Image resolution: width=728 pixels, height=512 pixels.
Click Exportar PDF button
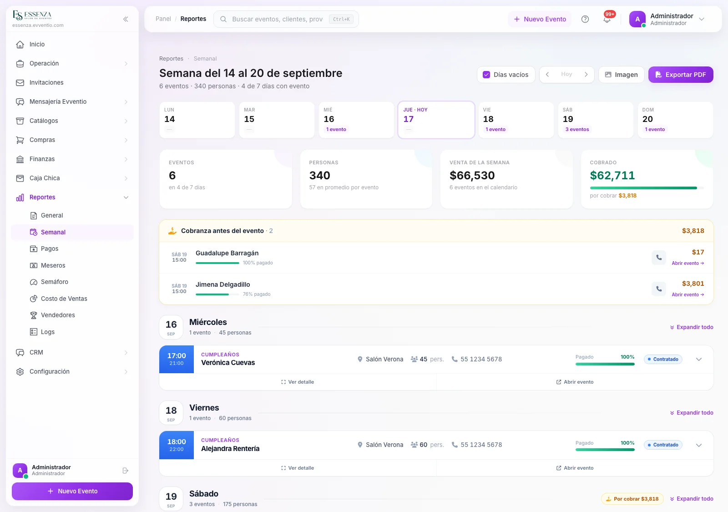click(x=681, y=75)
